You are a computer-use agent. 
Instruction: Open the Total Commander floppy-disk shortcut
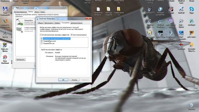[x=5, y=9]
